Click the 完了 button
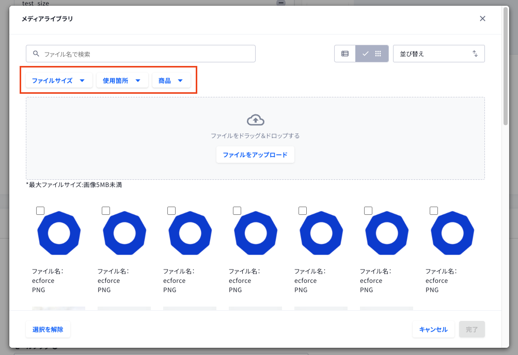518x355 pixels. tap(472, 329)
